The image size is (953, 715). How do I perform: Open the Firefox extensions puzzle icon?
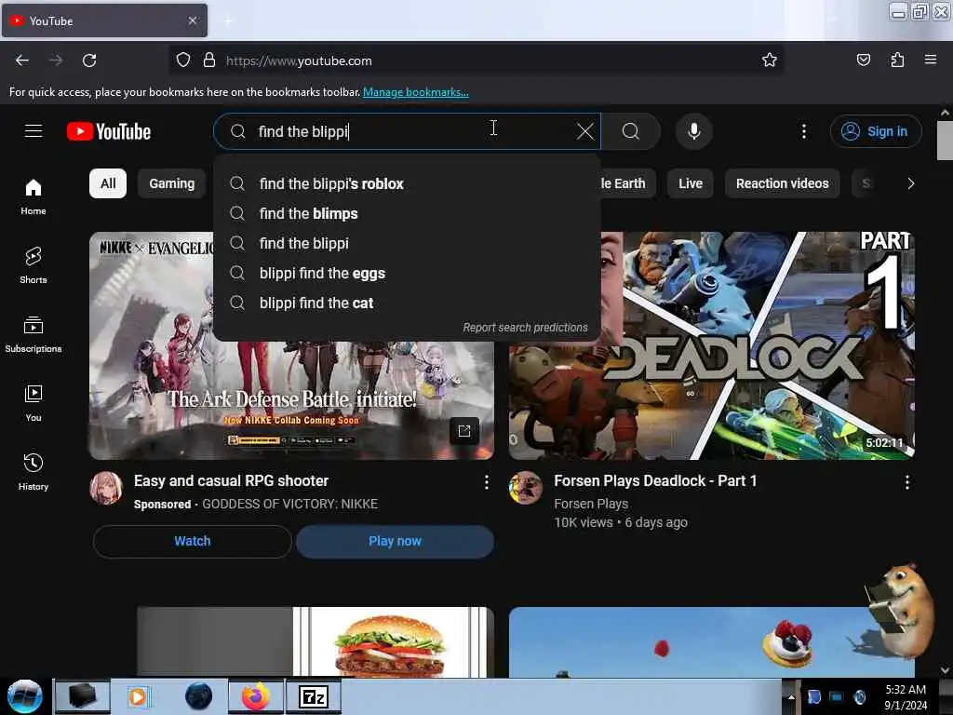click(x=897, y=60)
